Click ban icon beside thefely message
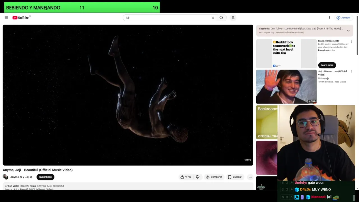Image resolution: width=359 pixels, height=202 pixels. 283,183
